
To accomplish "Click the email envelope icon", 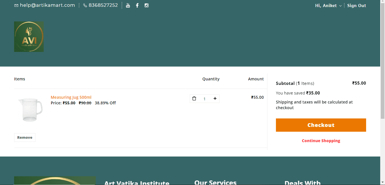I will [16, 5].
